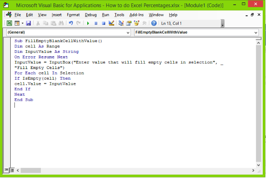The width and height of the screenshot is (267, 178).
Task: Click the "If IsEmpty(cell) Then" line
Action: 43,78
